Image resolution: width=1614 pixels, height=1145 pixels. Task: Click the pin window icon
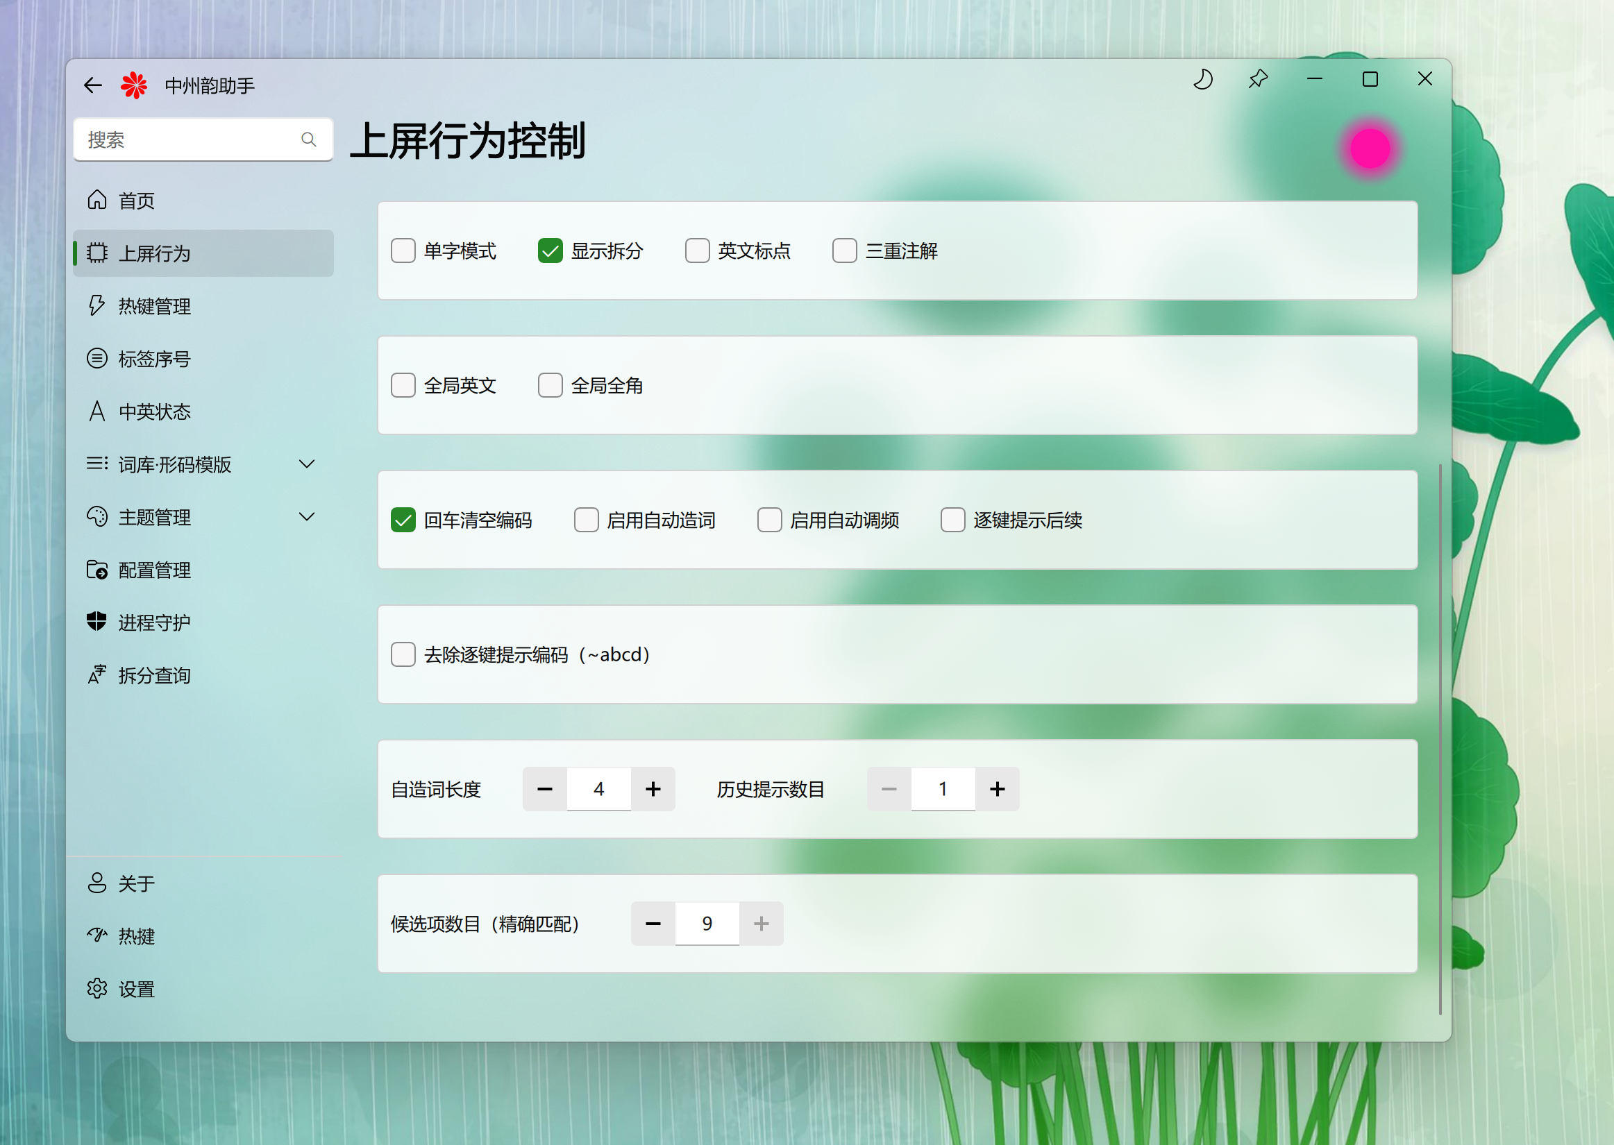click(x=1258, y=80)
